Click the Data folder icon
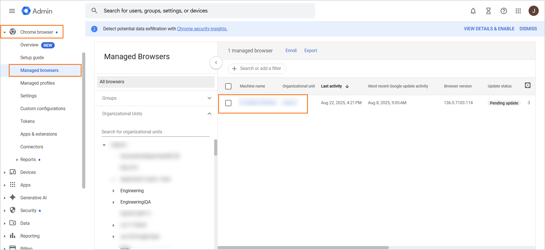545x250 pixels. click(13, 223)
